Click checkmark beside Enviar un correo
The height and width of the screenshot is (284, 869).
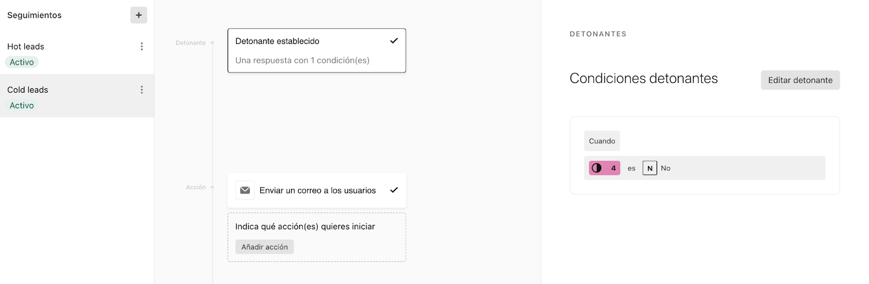(394, 190)
